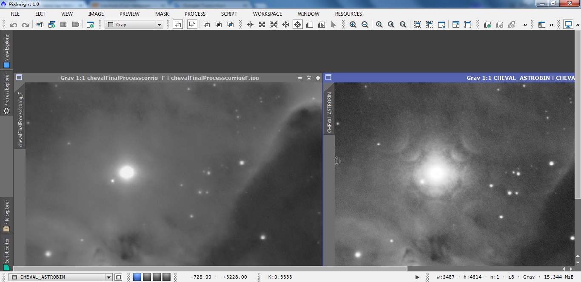Click the chevalFinalProcesscorrig_F vertical view tab
581x282 pixels.
tap(20, 119)
